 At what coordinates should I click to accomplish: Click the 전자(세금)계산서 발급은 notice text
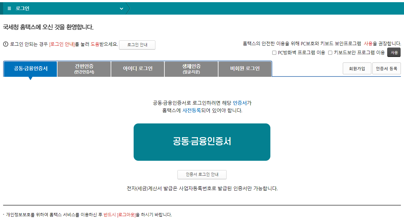[202, 188]
